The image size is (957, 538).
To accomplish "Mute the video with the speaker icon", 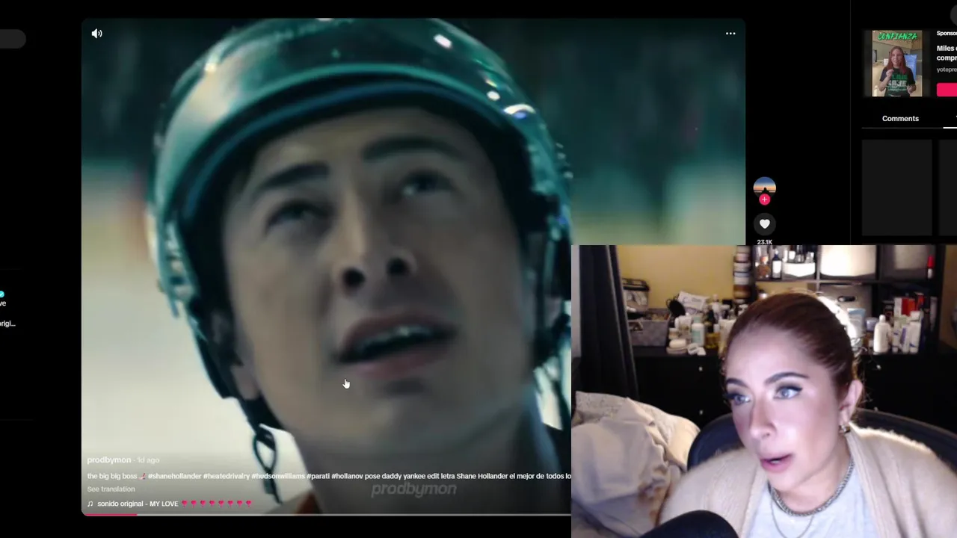I will tap(97, 34).
